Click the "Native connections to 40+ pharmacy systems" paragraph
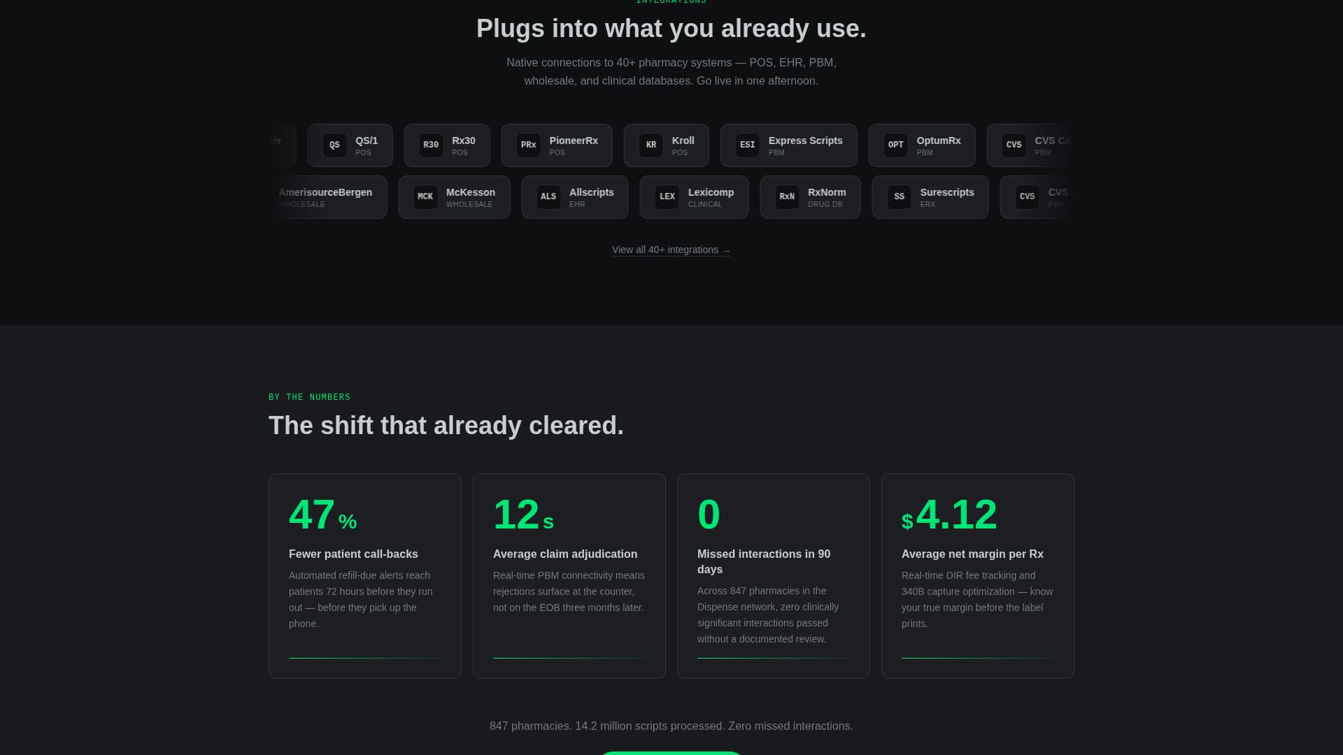 click(x=671, y=72)
